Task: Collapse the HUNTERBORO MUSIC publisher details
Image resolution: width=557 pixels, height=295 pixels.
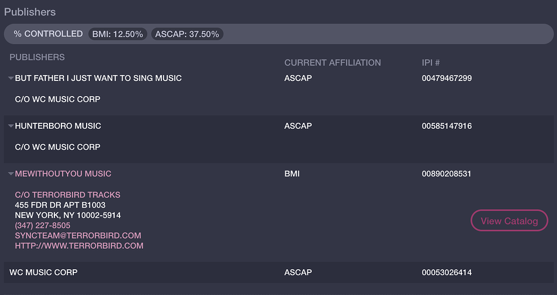Action: point(11,126)
